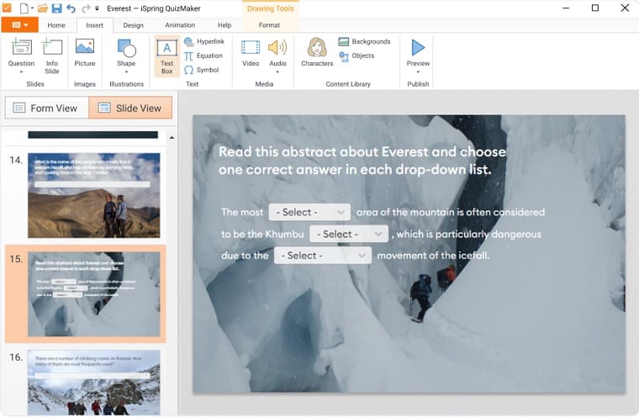The height and width of the screenshot is (417, 639).
Task: Add an Info Slide
Action: point(52,55)
